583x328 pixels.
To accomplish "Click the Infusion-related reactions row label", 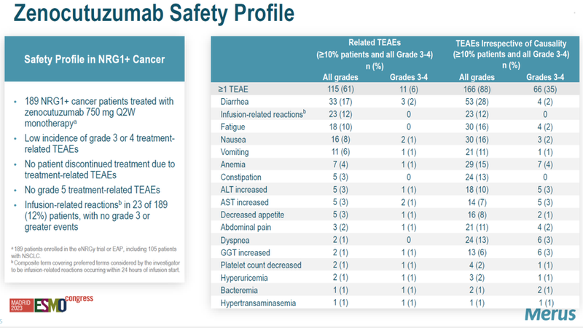I will 261,115.
